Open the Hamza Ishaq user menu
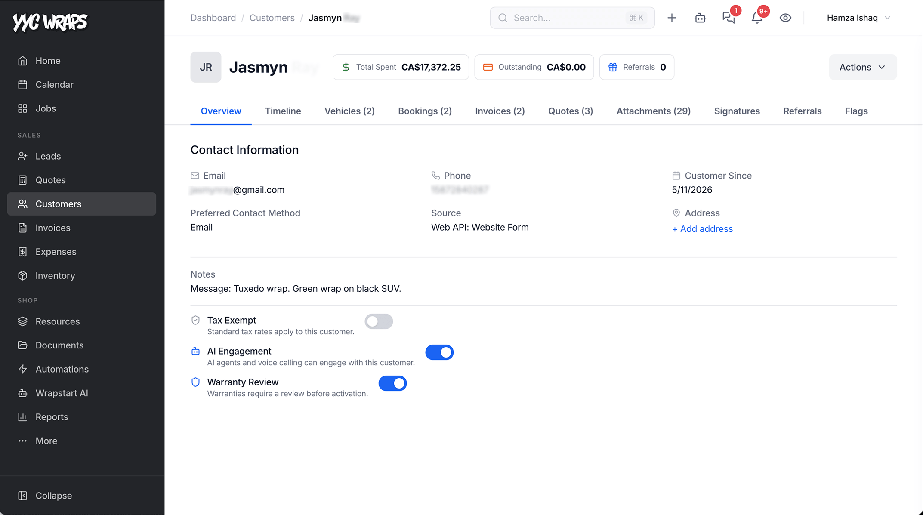This screenshot has height=515, width=923. (x=858, y=18)
